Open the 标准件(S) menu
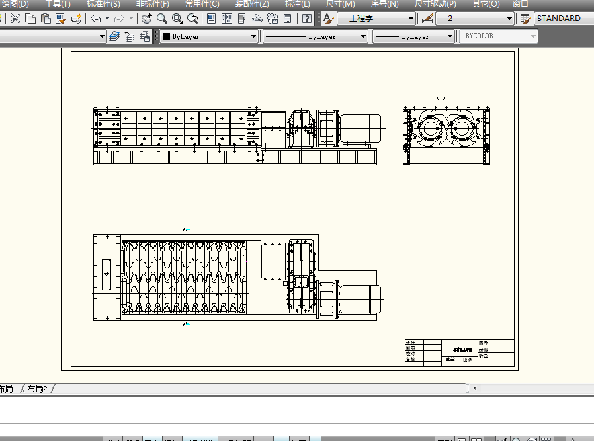The image size is (594, 441). click(103, 4)
